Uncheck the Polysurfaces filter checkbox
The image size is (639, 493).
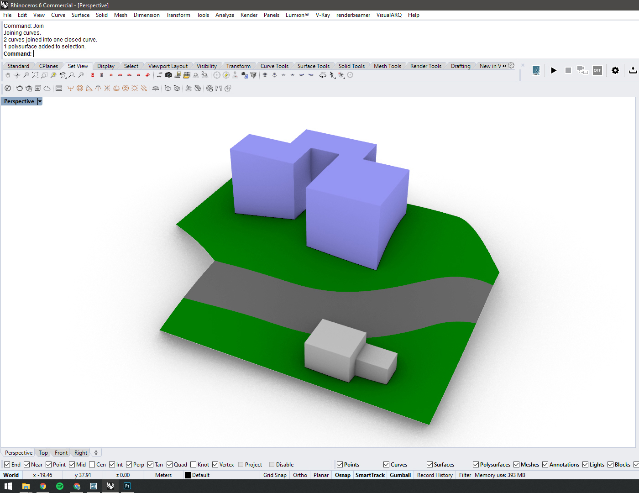click(x=476, y=465)
